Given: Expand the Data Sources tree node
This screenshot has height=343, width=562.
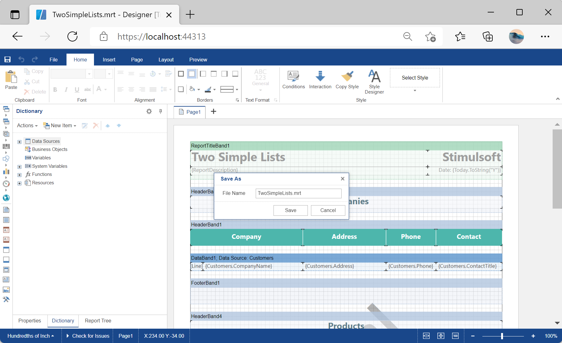Looking at the screenshot, I should 19,142.
